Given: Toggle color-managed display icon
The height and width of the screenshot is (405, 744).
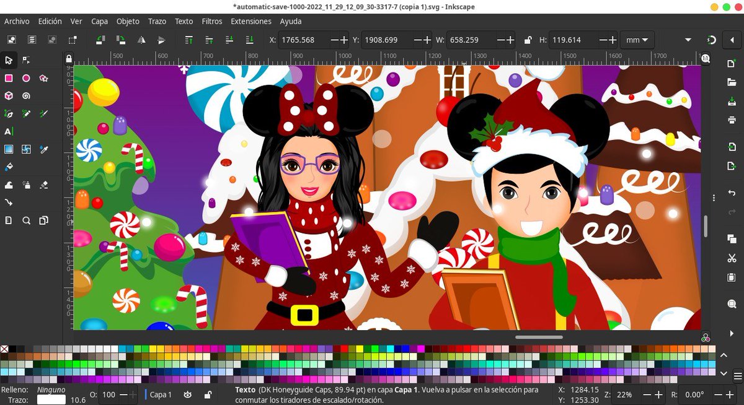Looking at the screenshot, I should [x=706, y=337].
